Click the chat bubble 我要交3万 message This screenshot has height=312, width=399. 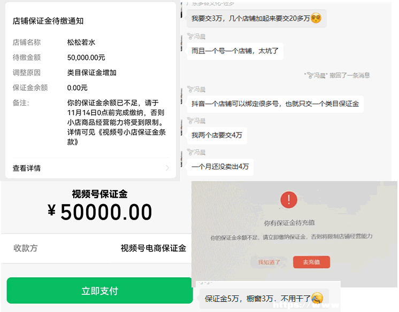pyautogui.click(x=257, y=18)
